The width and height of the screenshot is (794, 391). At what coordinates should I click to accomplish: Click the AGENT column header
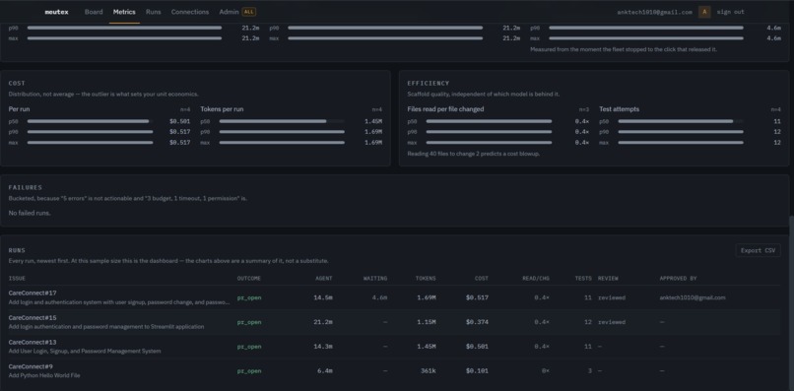(323, 278)
